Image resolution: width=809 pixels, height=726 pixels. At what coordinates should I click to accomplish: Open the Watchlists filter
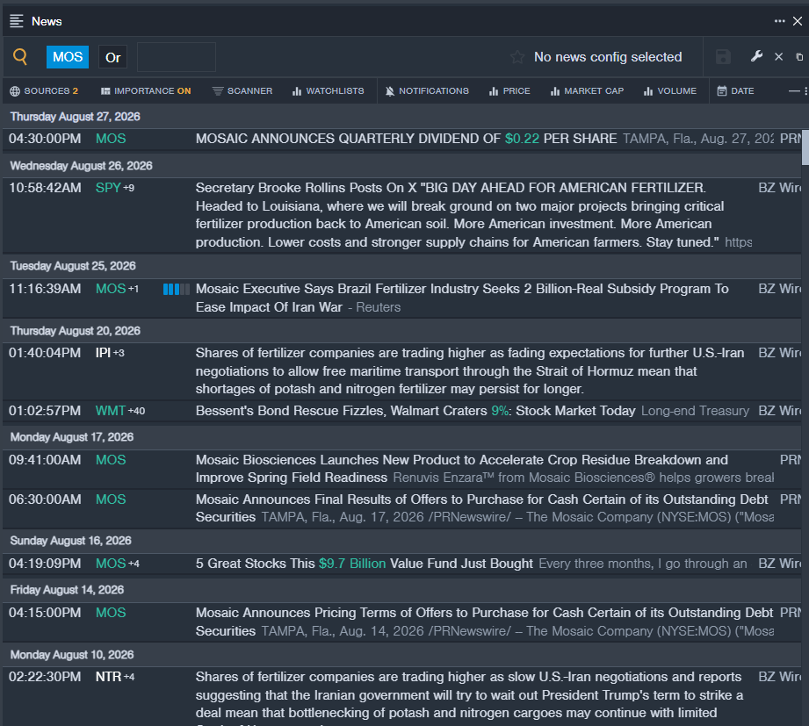click(329, 90)
